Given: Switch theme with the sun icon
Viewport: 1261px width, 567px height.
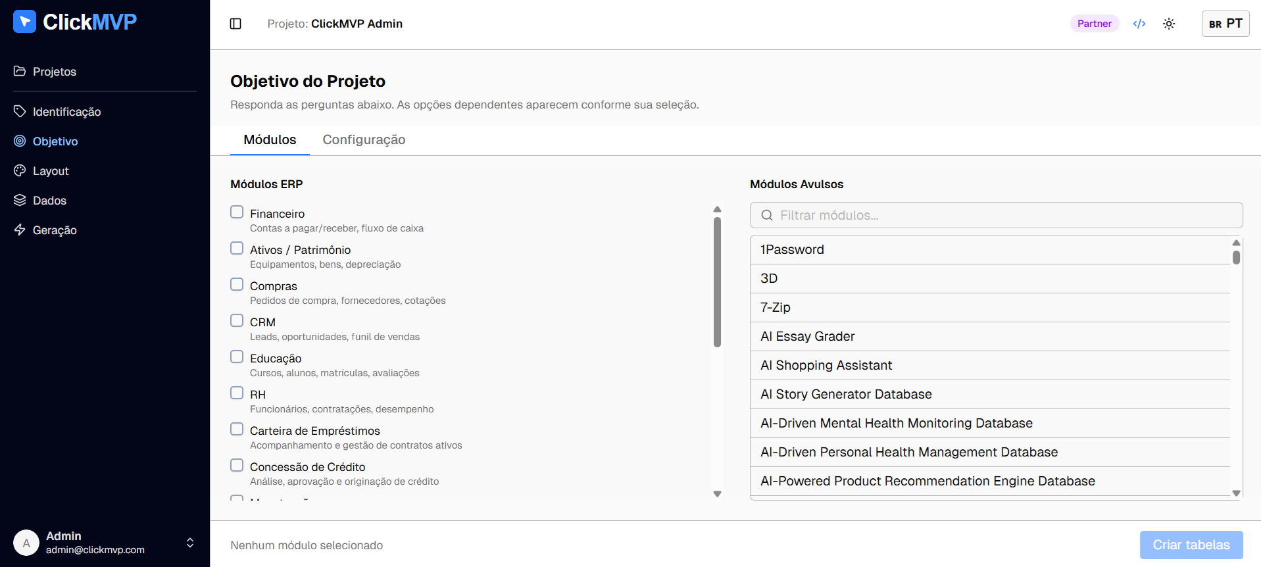Looking at the screenshot, I should 1169,24.
